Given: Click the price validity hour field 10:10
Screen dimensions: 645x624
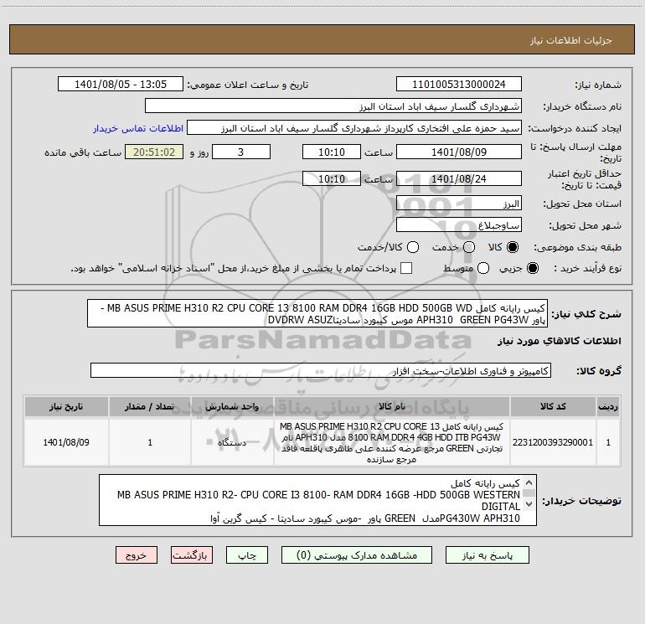Looking at the screenshot, I should tap(332, 178).
